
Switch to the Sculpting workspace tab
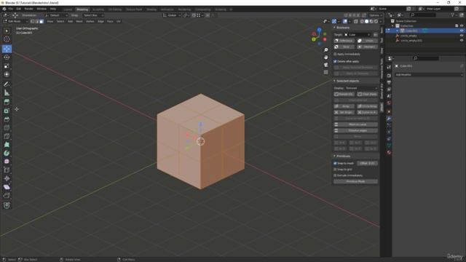pos(98,9)
